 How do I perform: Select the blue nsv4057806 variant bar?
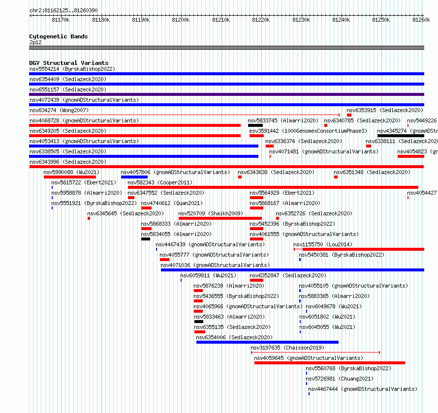coord(134,177)
